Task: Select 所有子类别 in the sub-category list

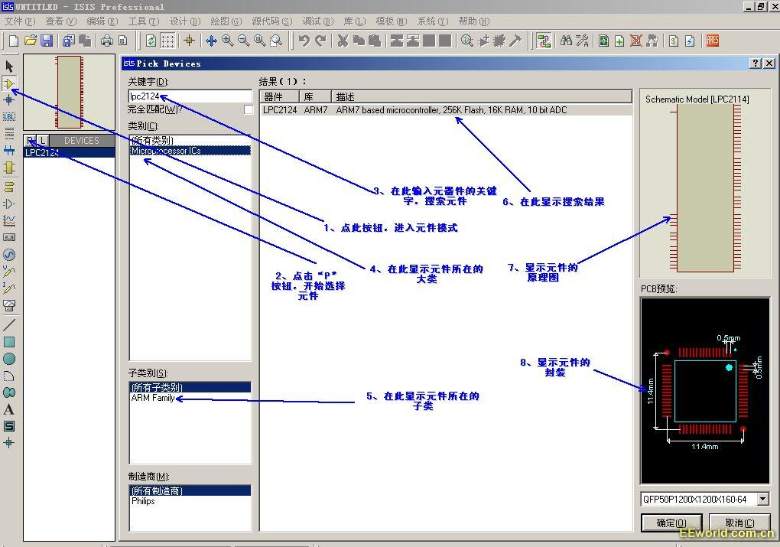Action: [190, 387]
